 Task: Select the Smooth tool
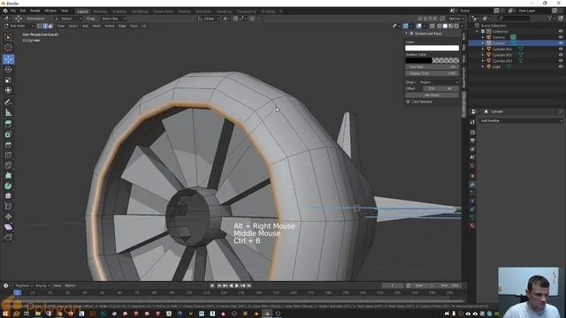[x=8, y=196]
